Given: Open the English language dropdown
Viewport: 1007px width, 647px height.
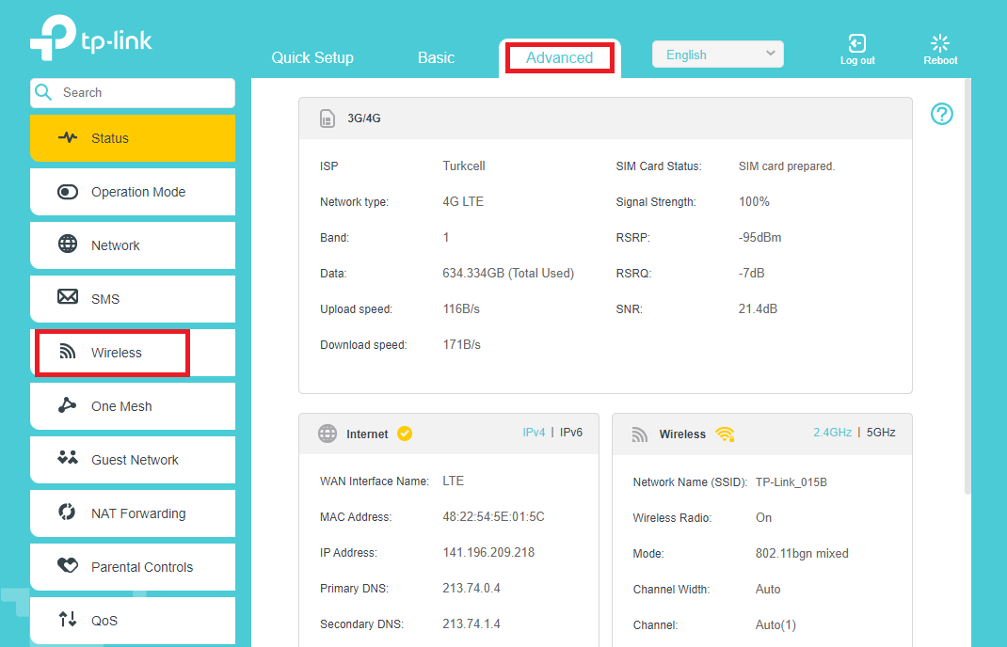Looking at the screenshot, I should 717,55.
